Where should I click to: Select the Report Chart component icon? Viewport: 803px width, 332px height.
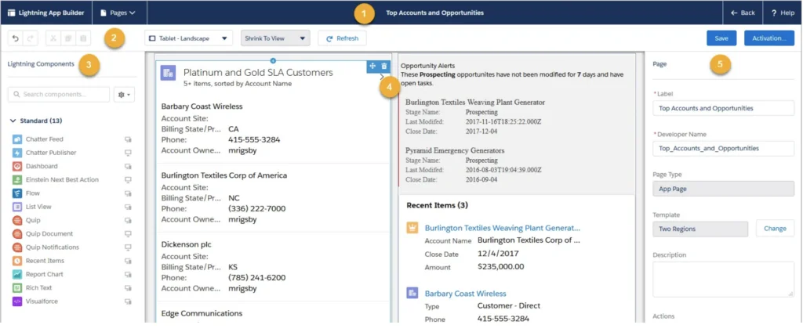[17, 274]
